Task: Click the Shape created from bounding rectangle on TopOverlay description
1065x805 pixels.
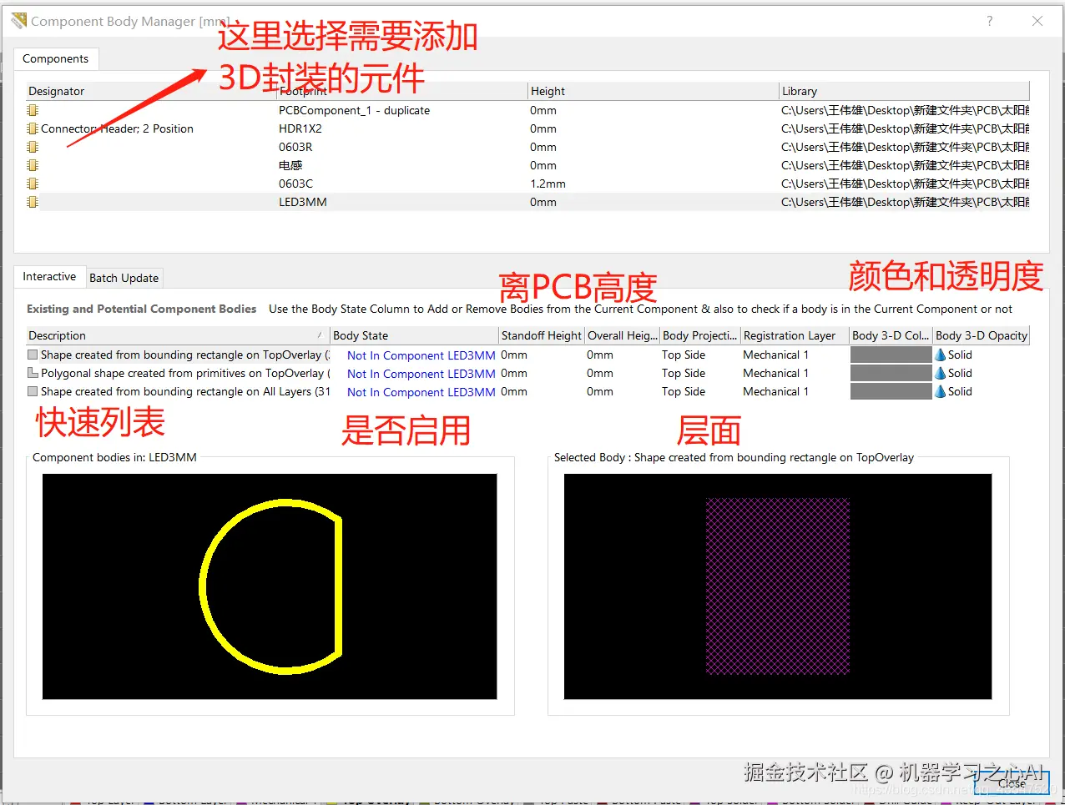Action: (185, 355)
